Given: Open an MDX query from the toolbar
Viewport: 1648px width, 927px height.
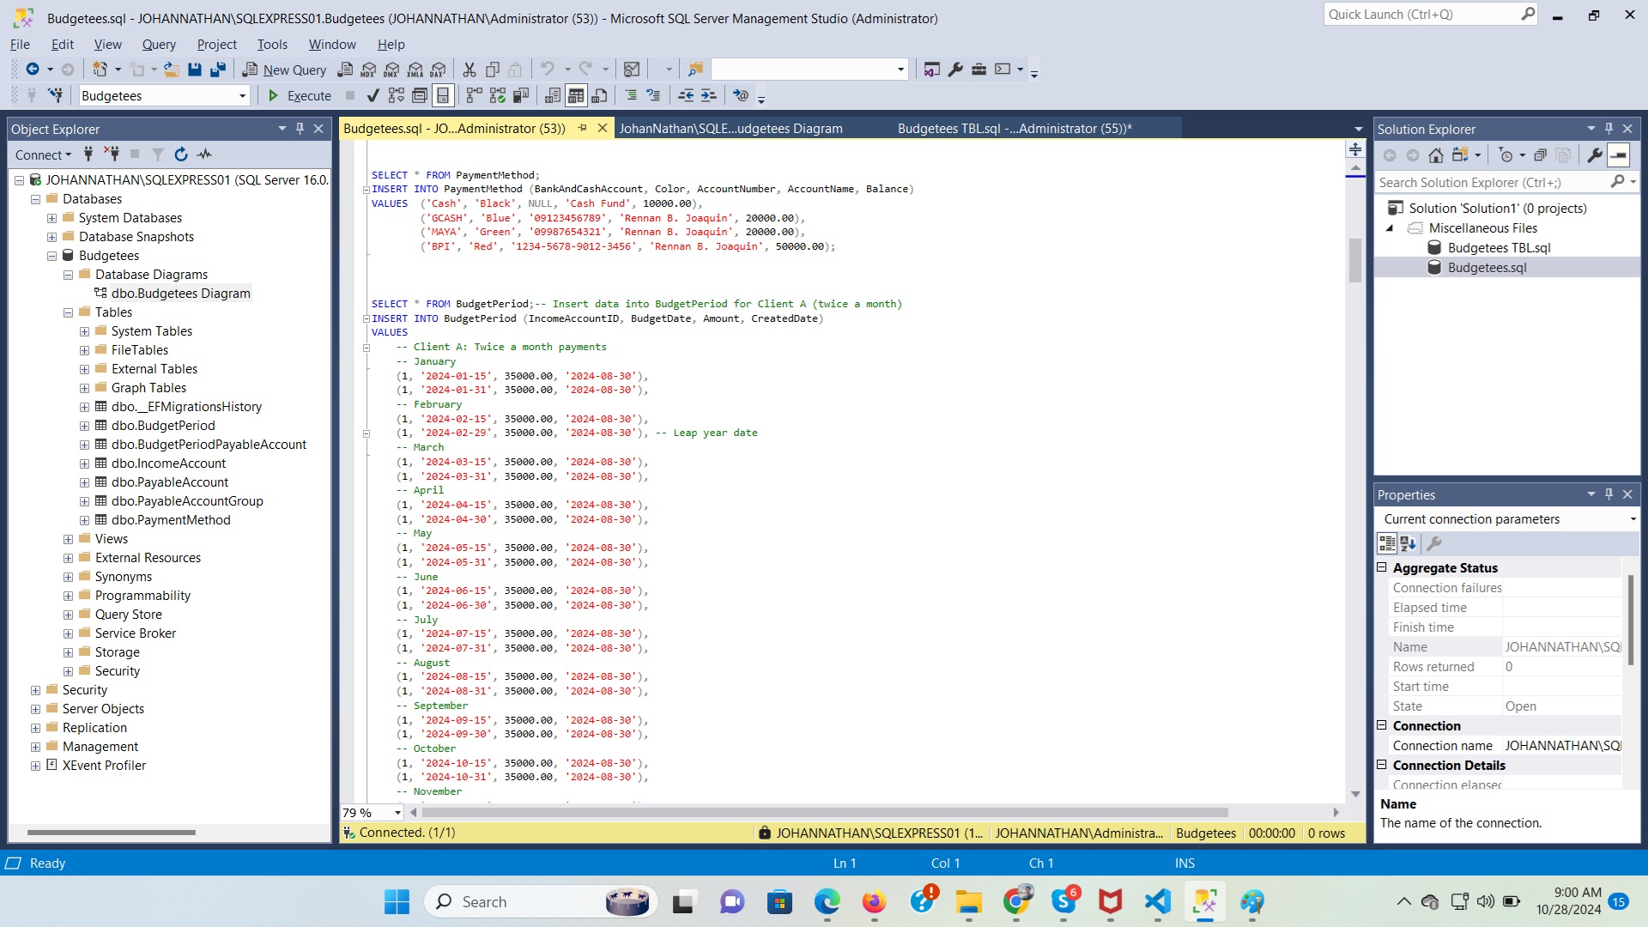Looking at the screenshot, I should coord(369,70).
